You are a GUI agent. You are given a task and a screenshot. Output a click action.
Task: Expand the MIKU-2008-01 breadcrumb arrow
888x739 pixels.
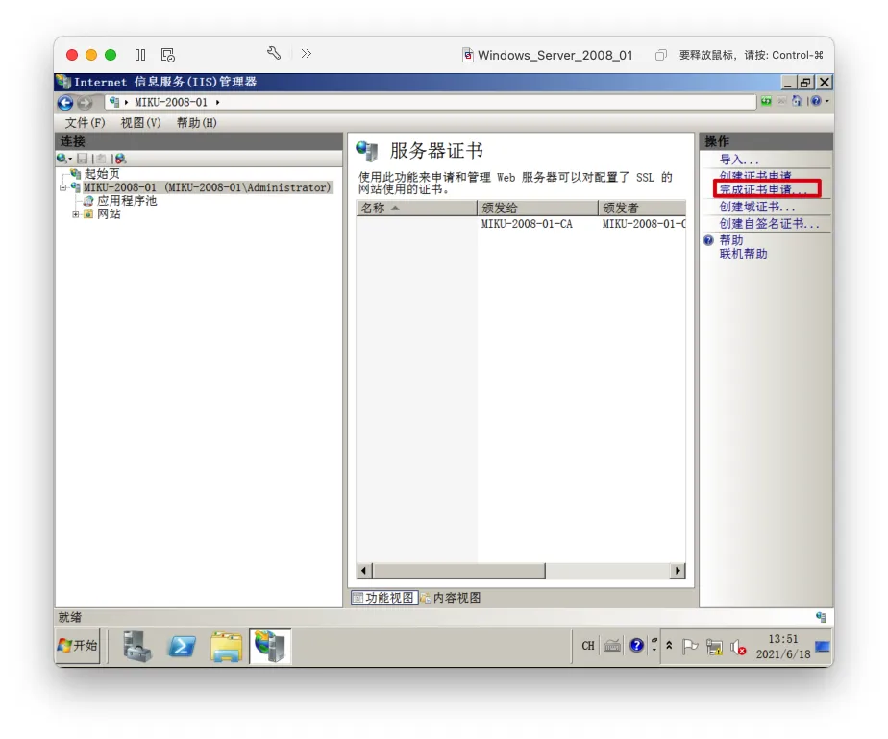[x=217, y=103]
